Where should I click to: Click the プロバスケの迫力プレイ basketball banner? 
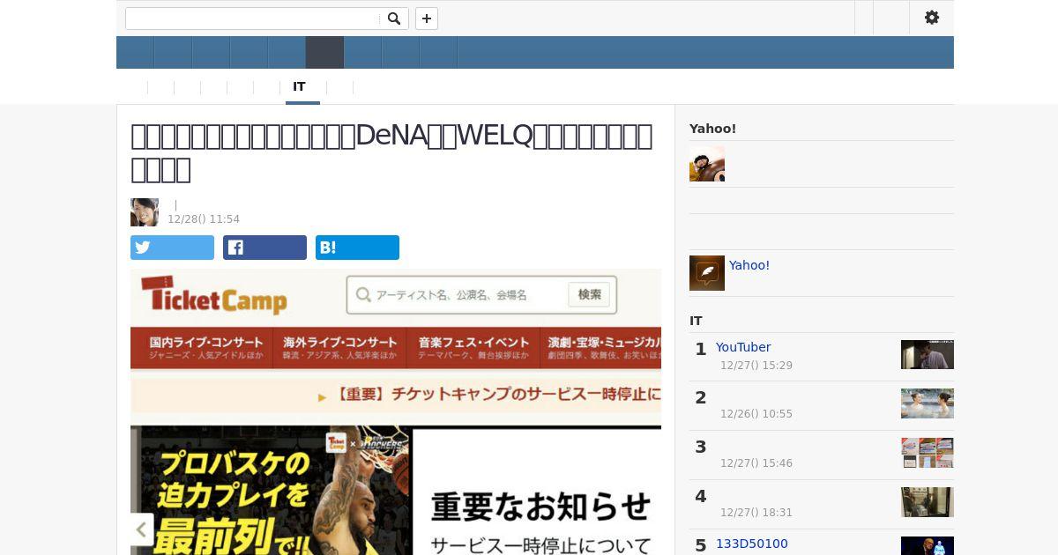(x=272, y=491)
